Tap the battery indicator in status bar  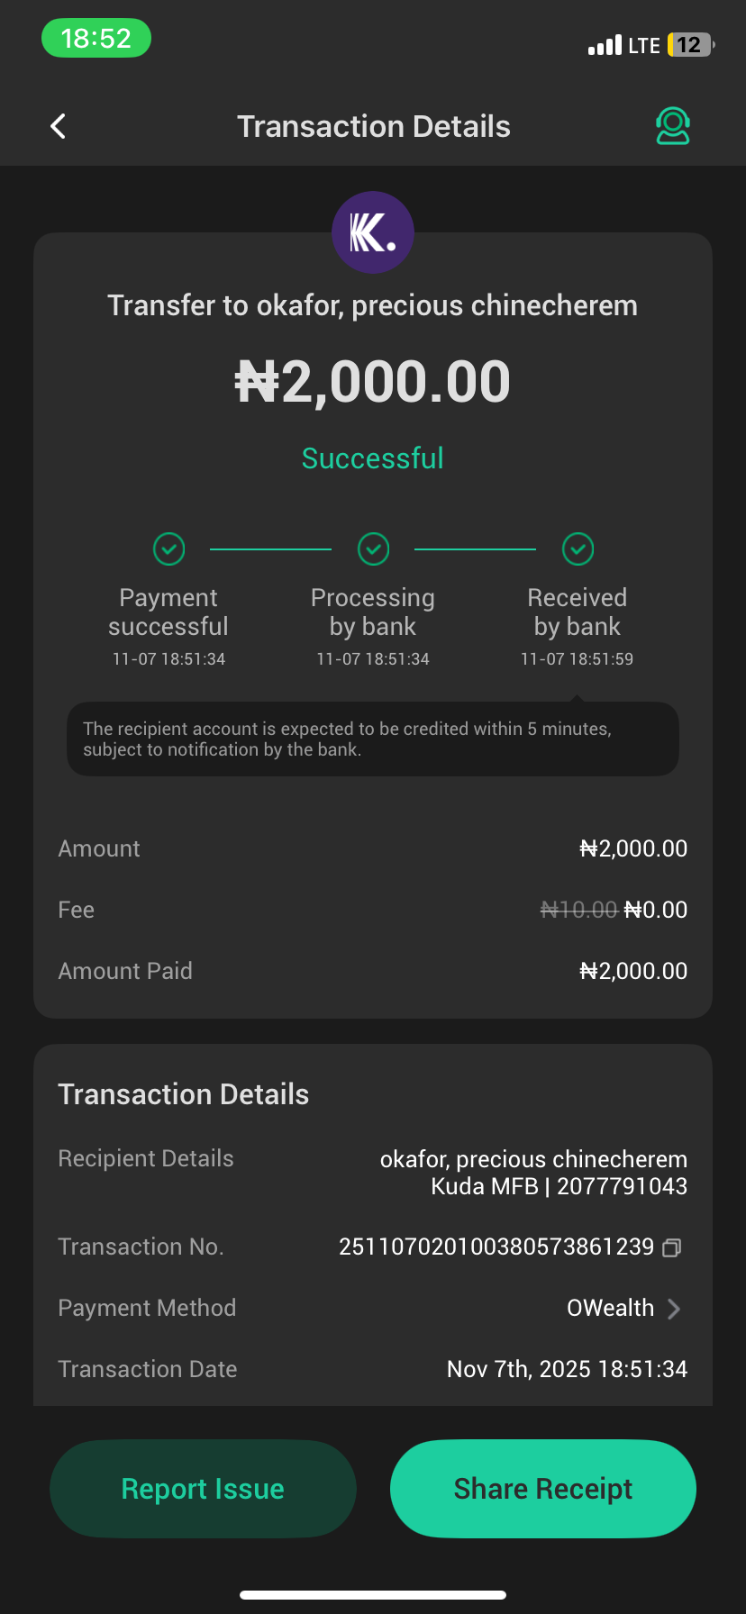click(689, 45)
